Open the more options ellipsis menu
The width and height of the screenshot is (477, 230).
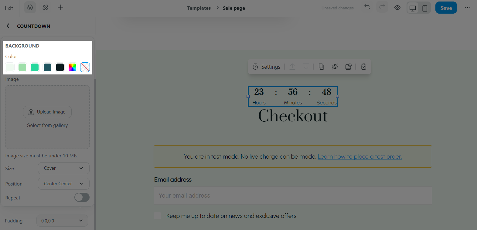pyautogui.click(x=468, y=8)
